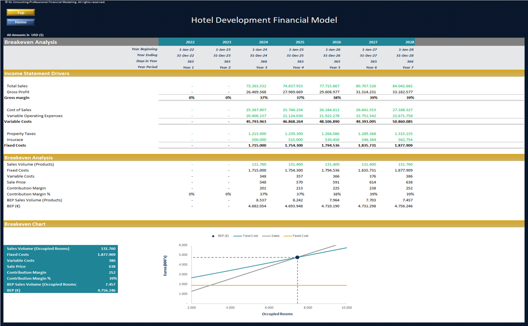Select the 2024 year column header
Viewport: 528px width, 326px height.
pyautogui.click(x=263, y=42)
